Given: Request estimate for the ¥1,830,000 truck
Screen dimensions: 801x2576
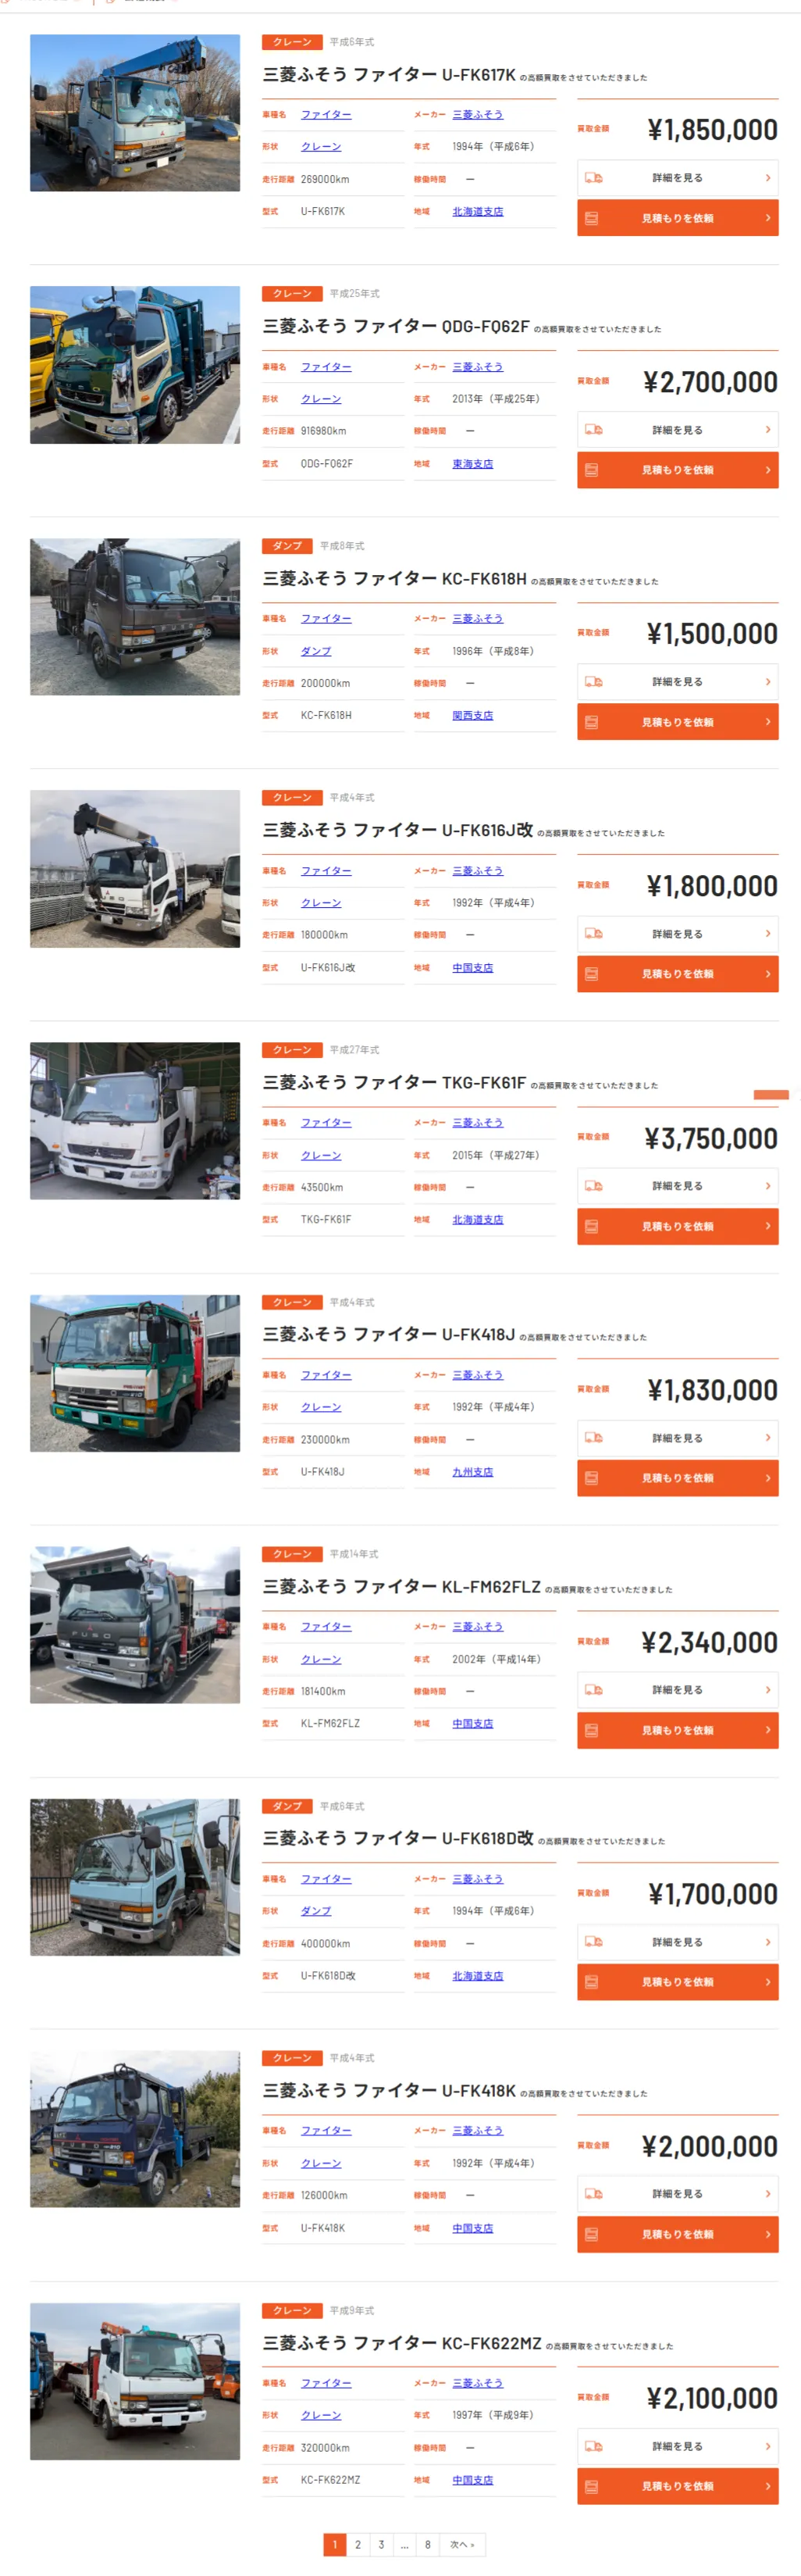Looking at the screenshot, I should pyautogui.click(x=677, y=1478).
